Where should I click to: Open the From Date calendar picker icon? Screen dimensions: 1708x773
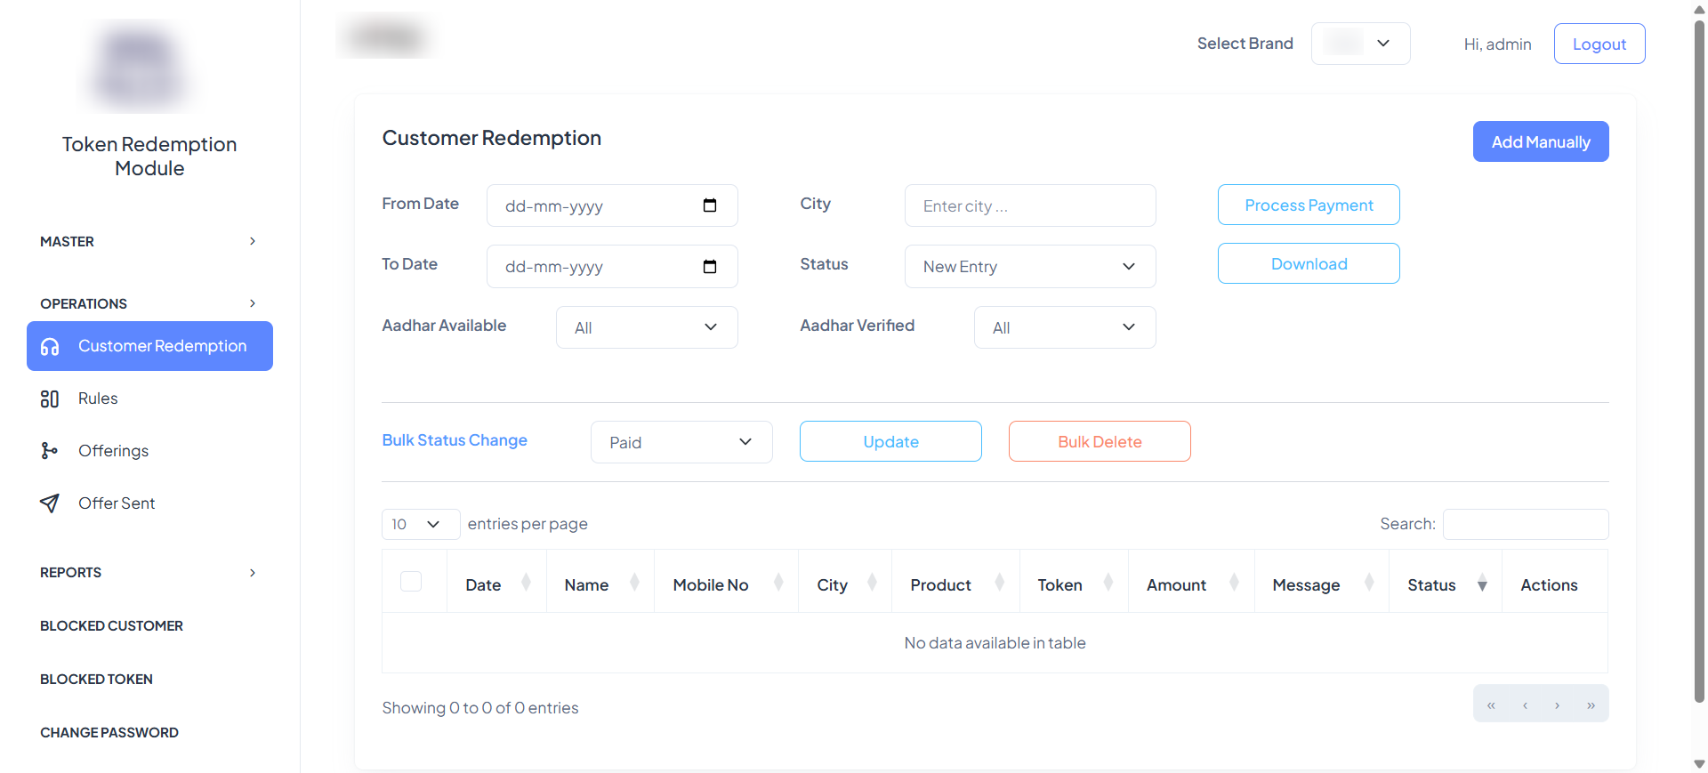pos(710,205)
